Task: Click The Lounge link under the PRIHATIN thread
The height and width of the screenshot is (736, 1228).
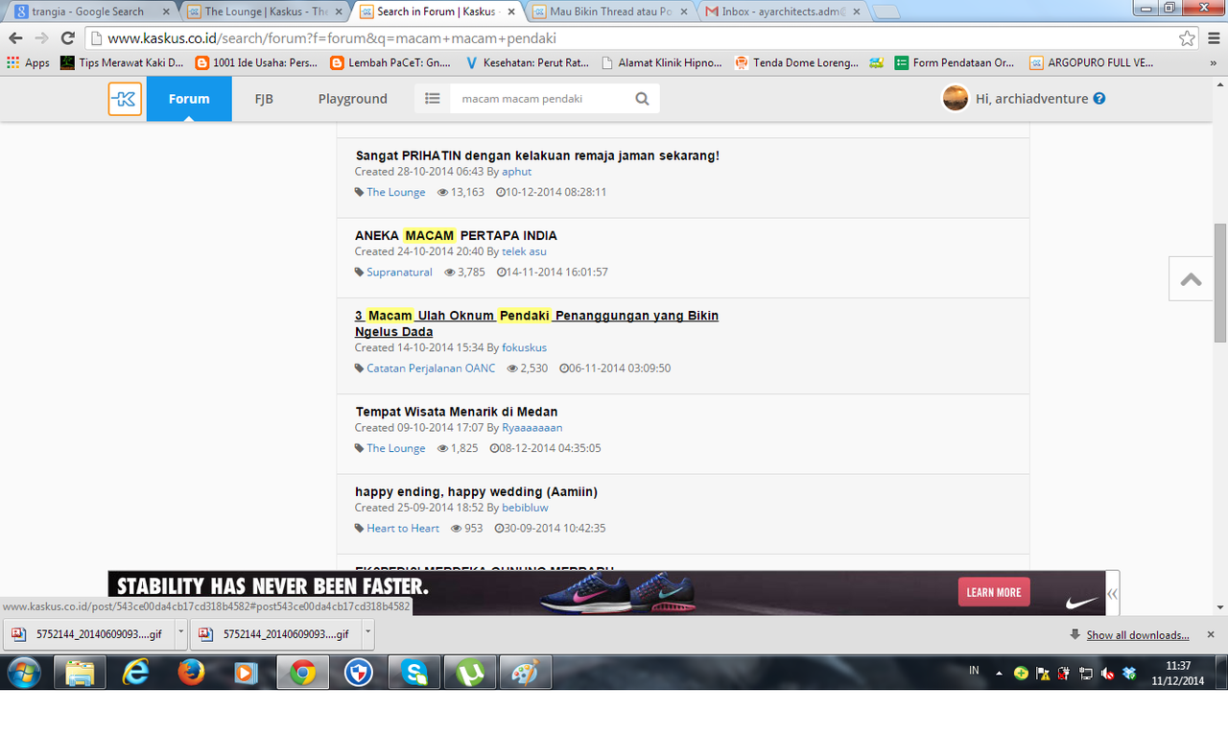Action: click(x=395, y=192)
